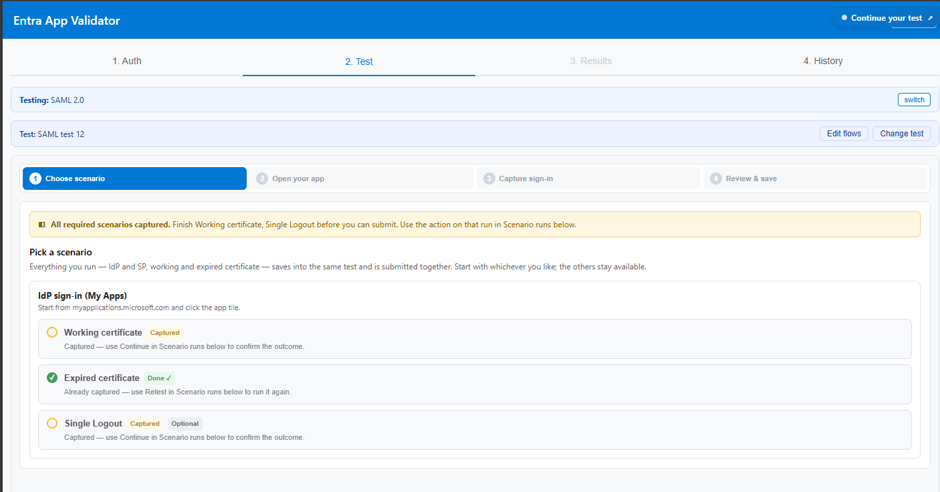This screenshot has width=940, height=492.
Task: Click the Optional badge on Single Logout
Action: [185, 423]
